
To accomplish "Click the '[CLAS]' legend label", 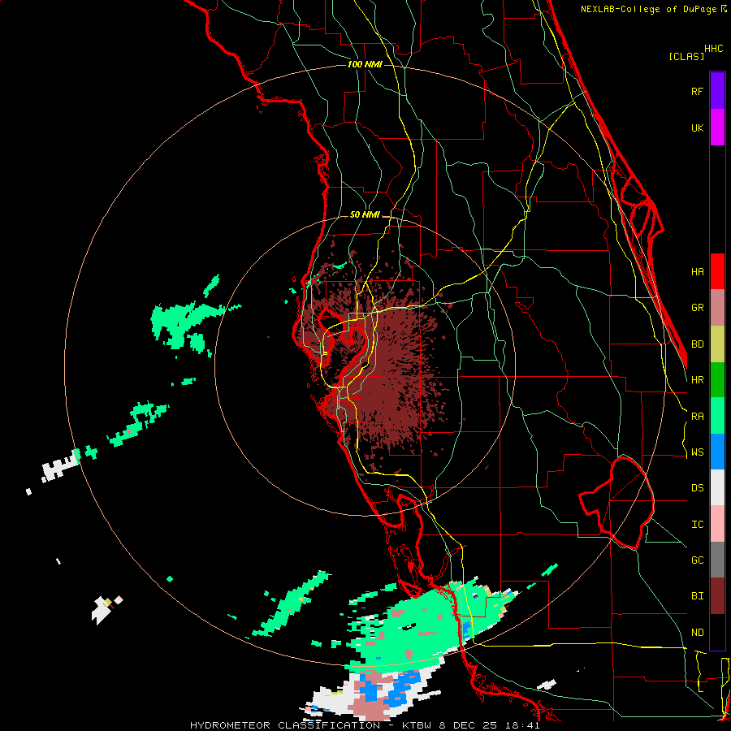I will [x=686, y=56].
